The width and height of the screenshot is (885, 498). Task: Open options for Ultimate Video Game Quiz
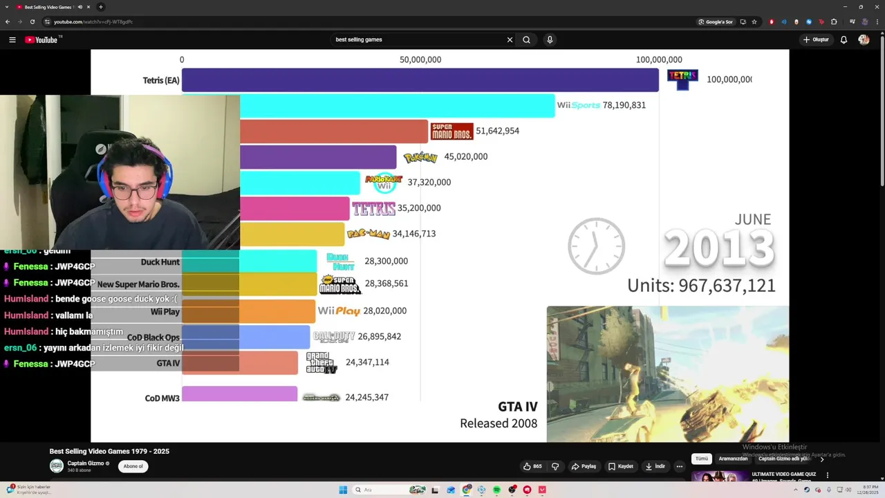[828, 475]
